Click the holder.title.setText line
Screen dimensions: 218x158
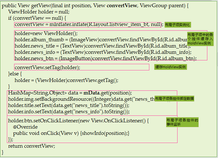[69, 105]
